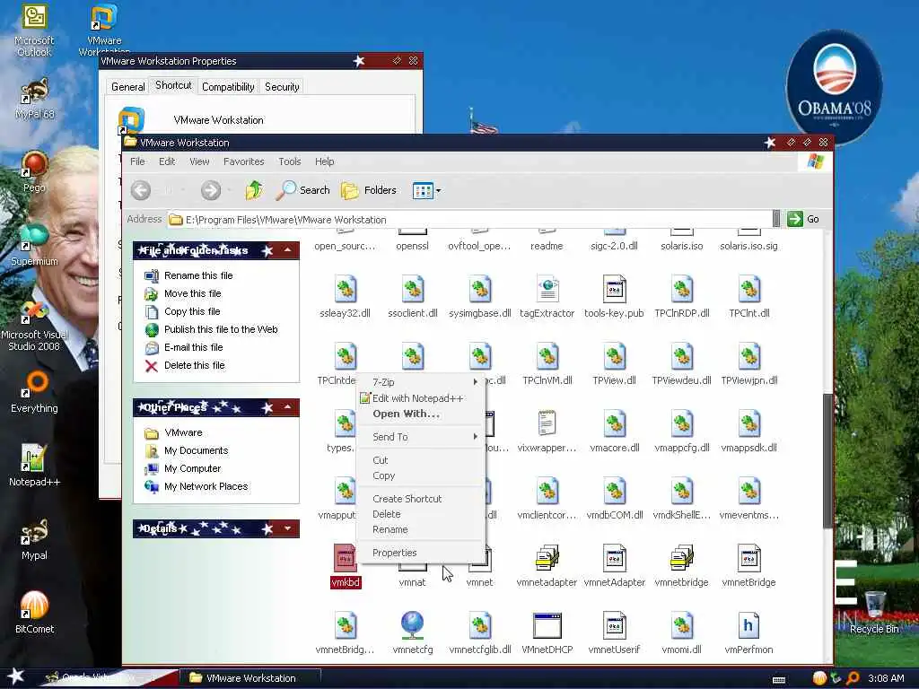Choose Create Shortcut in context menu
Screen dimensions: 919x689
pos(421,499)
